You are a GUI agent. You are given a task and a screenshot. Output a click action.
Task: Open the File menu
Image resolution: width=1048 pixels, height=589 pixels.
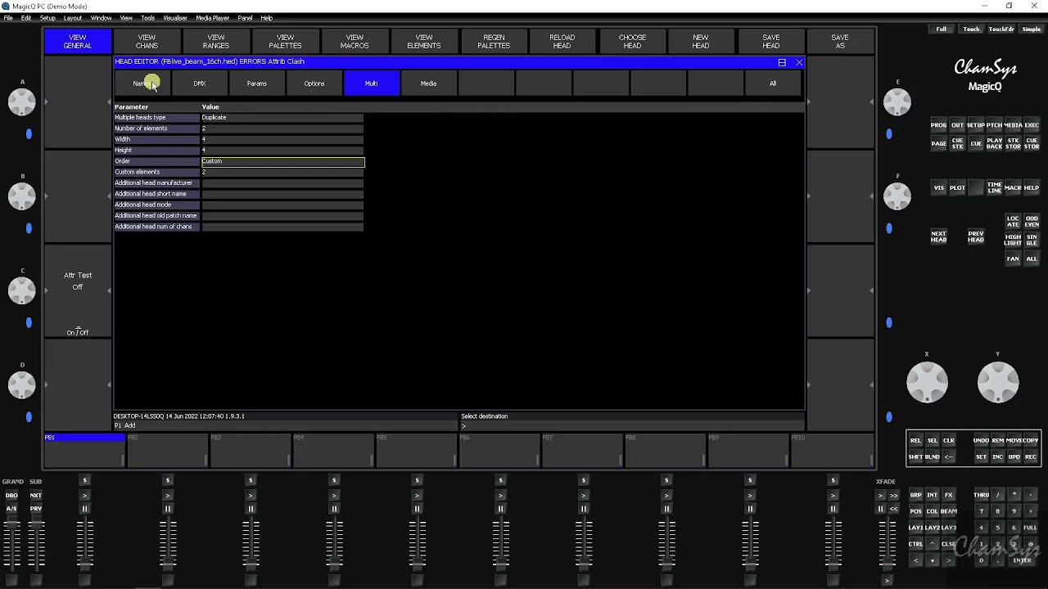coord(8,18)
